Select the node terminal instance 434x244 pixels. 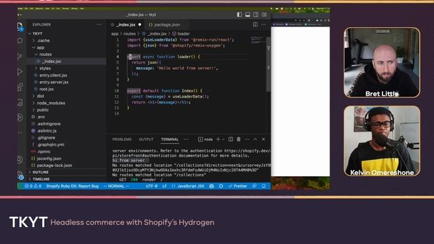click(205, 140)
